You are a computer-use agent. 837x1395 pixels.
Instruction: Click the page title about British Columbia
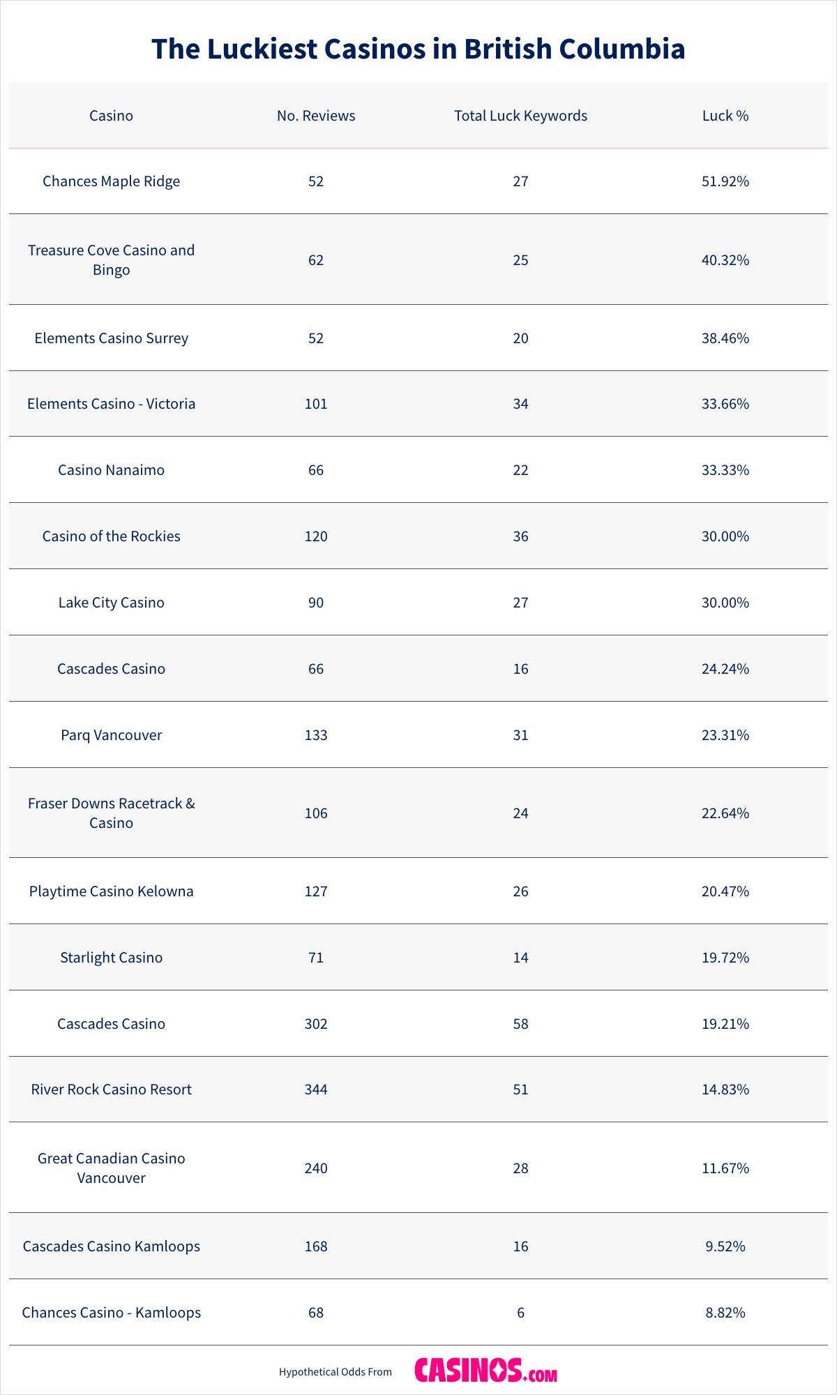418,49
